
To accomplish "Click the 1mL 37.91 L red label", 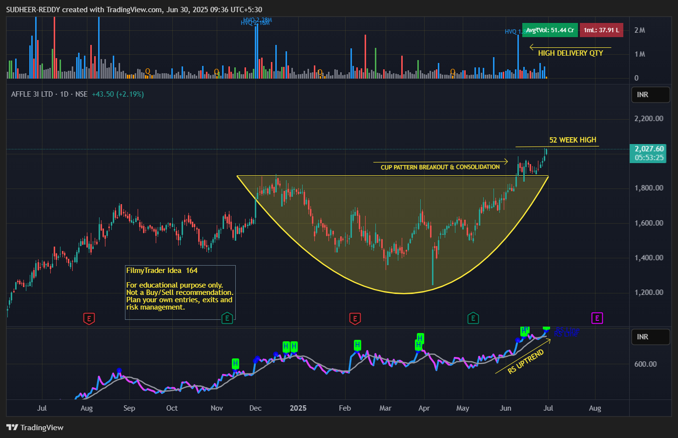I will pos(601,30).
